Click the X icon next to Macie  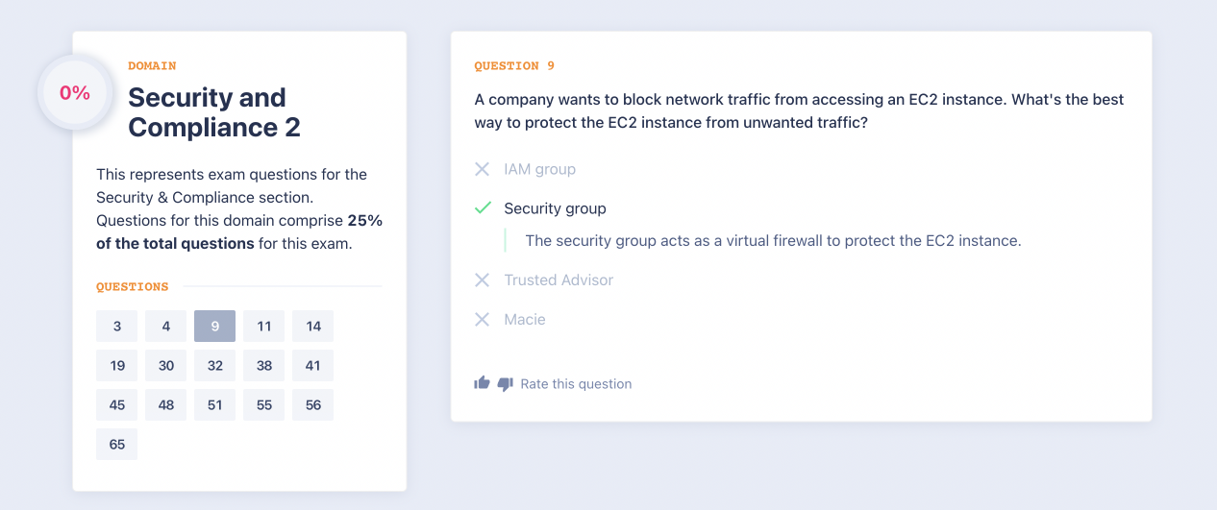coord(483,319)
